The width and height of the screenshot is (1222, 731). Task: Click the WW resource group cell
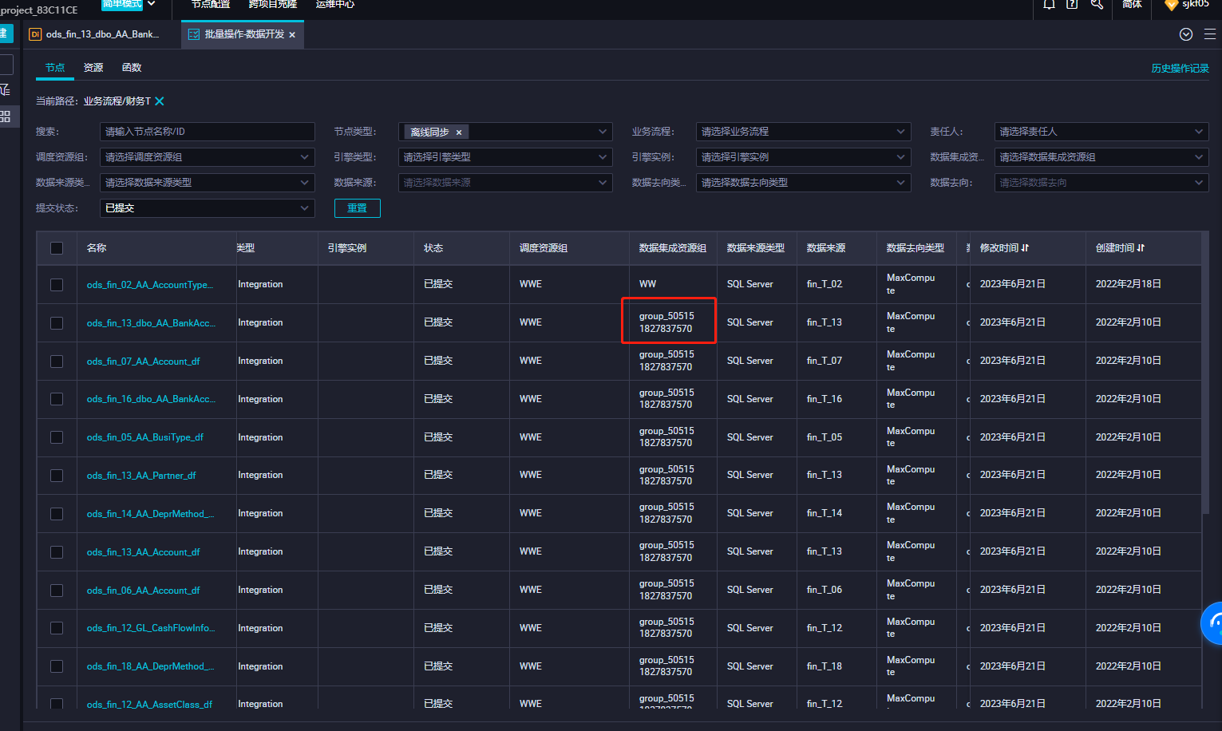click(647, 284)
